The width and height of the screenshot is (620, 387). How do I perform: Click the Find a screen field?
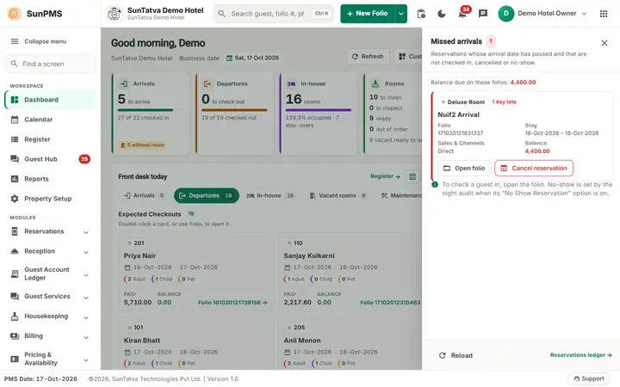pyautogui.click(x=50, y=64)
